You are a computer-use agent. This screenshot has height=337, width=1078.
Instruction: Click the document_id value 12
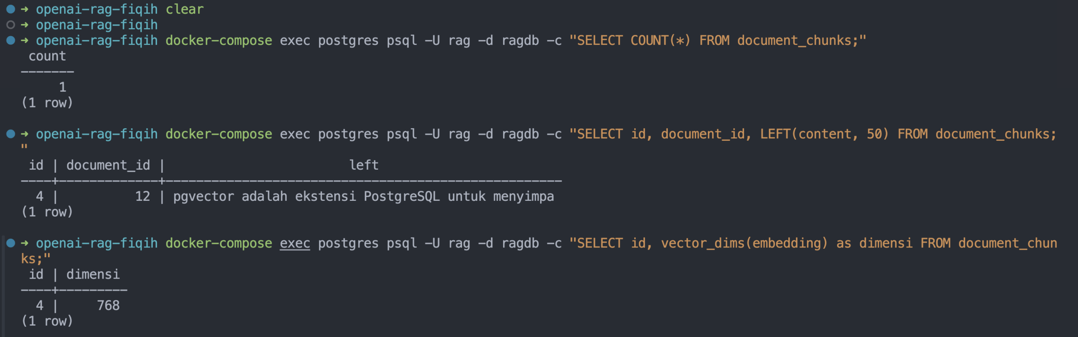(x=143, y=196)
